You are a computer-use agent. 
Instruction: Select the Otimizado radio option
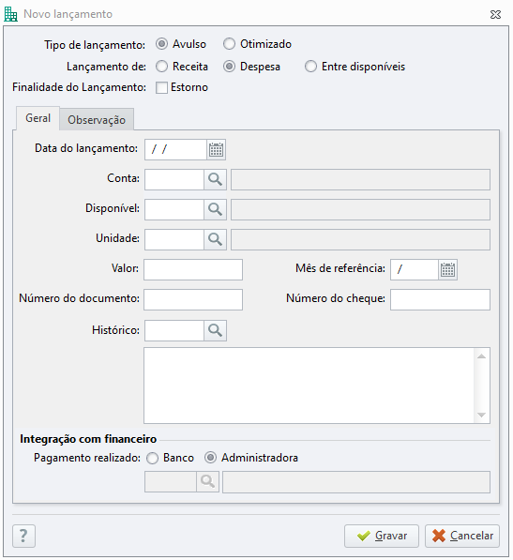pos(229,44)
